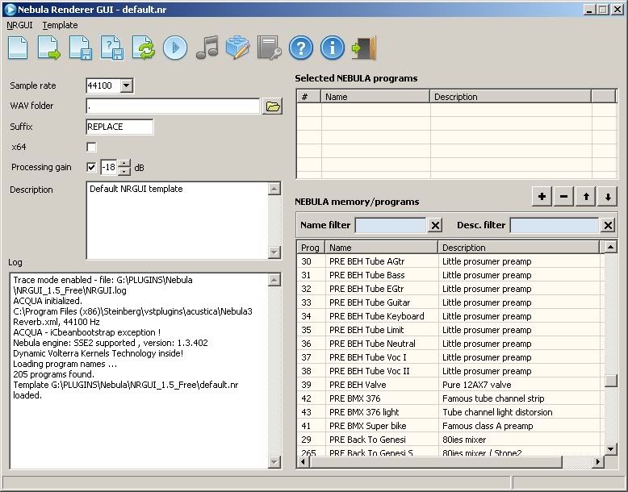The height and width of the screenshot is (492, 628).
Task: Exit via the door icon in toolbar
Action: click(364, 48)
